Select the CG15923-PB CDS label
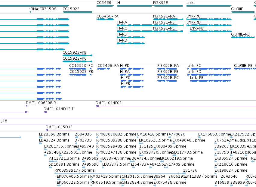 tap(81, 72)
